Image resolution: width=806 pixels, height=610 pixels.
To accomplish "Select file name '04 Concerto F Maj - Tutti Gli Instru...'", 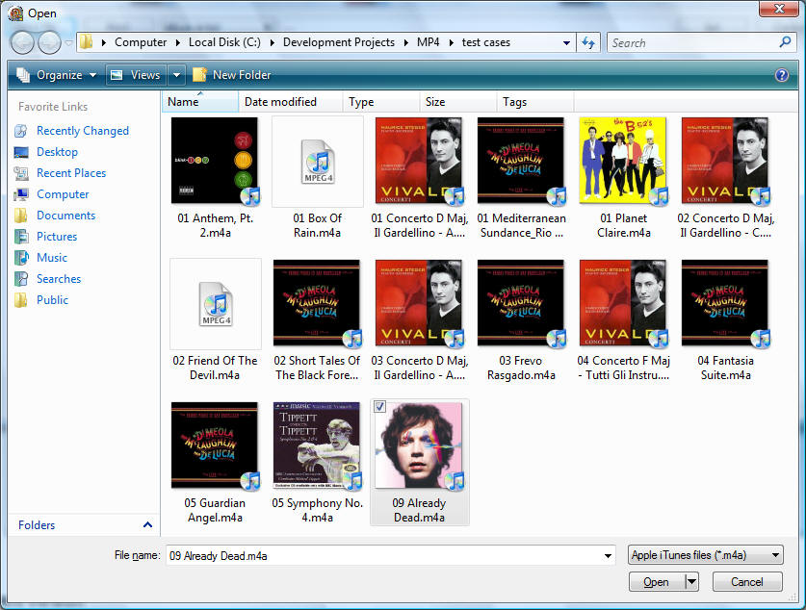I will [624, 368].
